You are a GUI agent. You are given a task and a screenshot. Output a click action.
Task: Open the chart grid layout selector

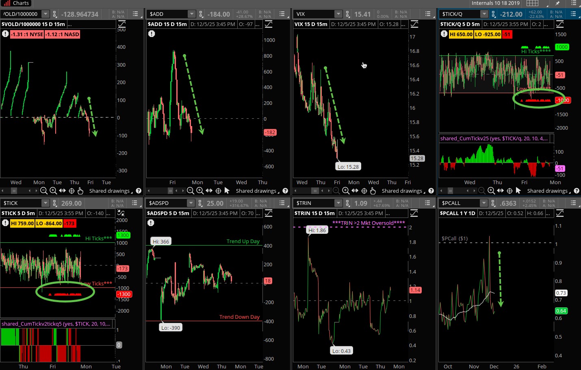(x=532, y=3)
